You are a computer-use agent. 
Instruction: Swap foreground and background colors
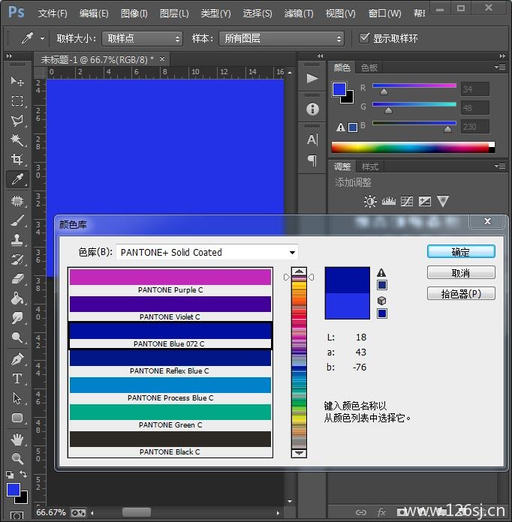tap(23, 474)
